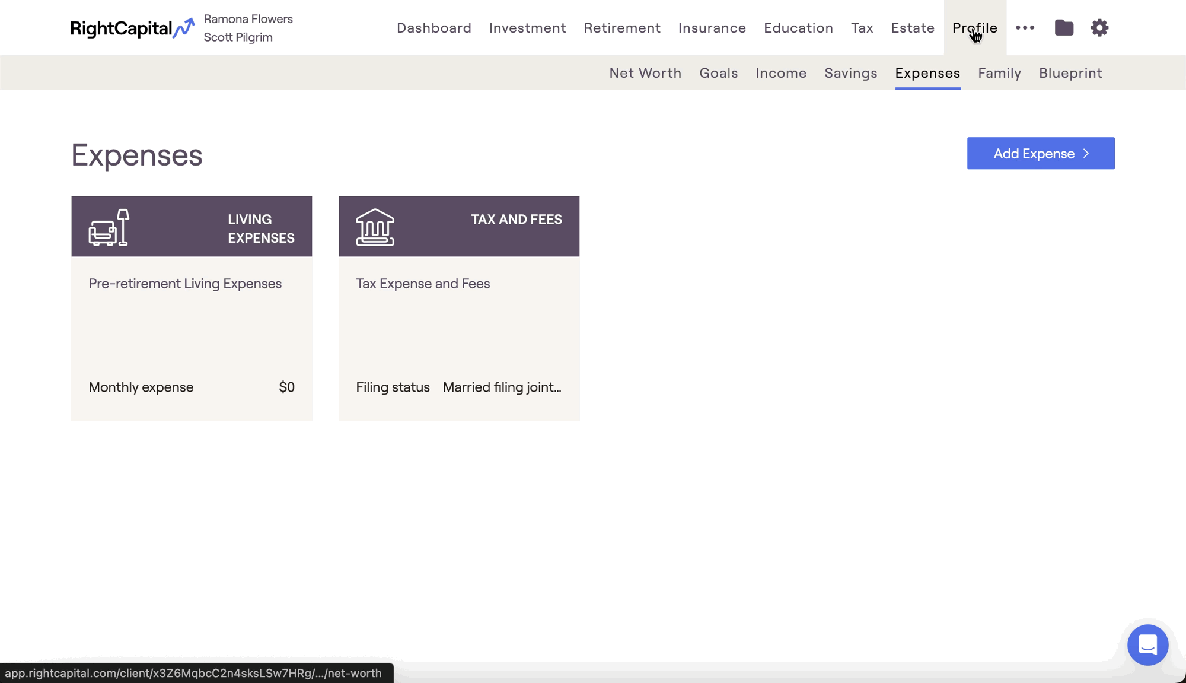Select the Family tab
The image size is (1186, 683).
[999, 73]
